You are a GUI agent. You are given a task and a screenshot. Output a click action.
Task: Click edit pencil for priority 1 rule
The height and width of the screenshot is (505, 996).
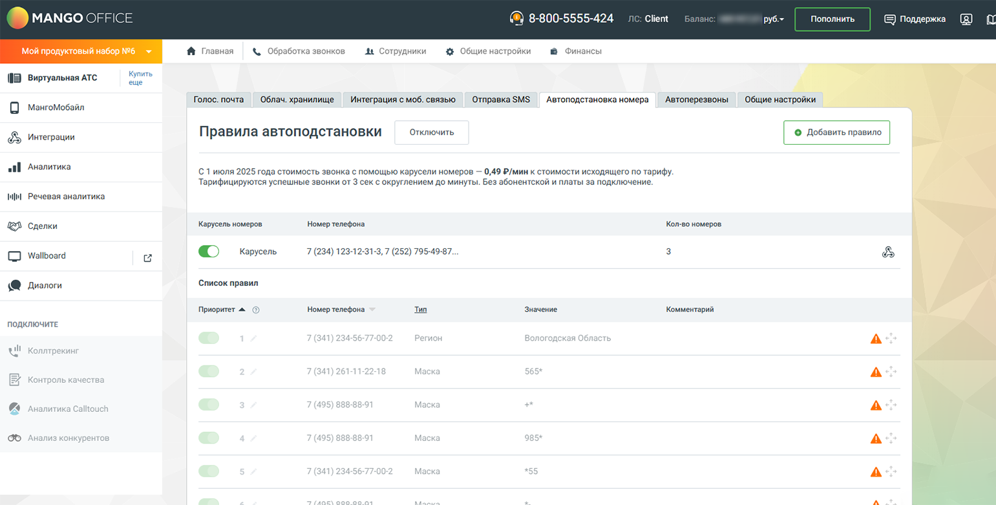click(x=253, y=338)
